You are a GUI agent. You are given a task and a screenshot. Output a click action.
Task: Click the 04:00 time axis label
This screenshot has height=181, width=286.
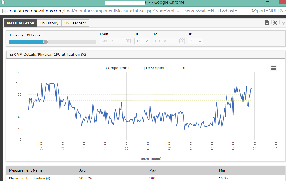pyautogui.click(x=190, y=146)
